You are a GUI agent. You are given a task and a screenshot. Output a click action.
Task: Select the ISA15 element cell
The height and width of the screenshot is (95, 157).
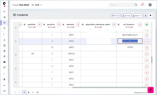click(71, 47)
